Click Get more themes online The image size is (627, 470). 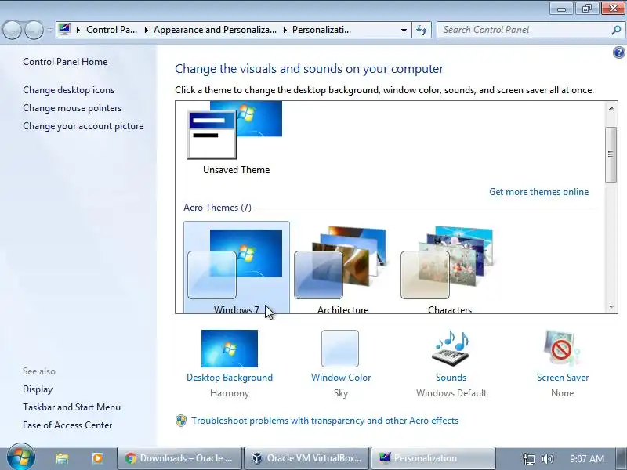[539, 192]
